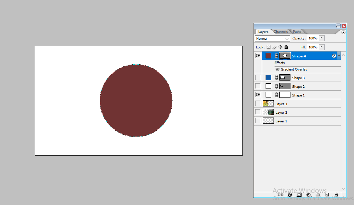The image size is (354, 205).
Task: Open the add layer style fx button
Action: (x=290, y=195)
